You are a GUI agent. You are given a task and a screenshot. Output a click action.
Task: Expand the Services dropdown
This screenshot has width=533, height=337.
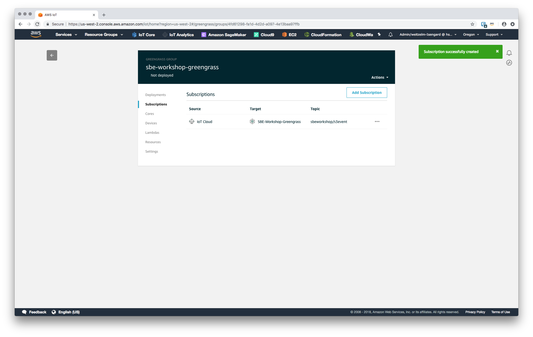(x=66, y=35)
